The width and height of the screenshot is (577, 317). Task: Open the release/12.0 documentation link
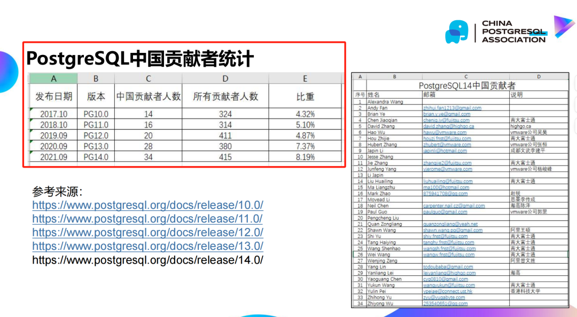coord(147,233)
